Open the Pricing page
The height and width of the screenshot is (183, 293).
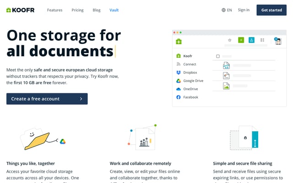click(x=77, y=10)
